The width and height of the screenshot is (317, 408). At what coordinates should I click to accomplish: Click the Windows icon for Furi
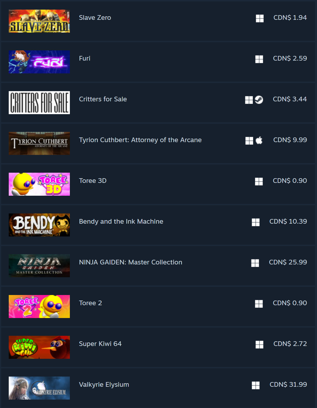(x=259, y=59)
